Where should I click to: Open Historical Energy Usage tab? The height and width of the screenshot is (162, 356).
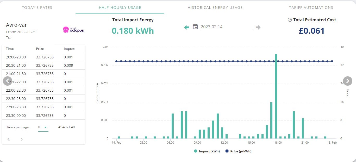(x=215, y=8)
